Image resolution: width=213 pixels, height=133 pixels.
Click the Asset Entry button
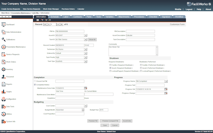pyautogui.click(x=127, y=121)
